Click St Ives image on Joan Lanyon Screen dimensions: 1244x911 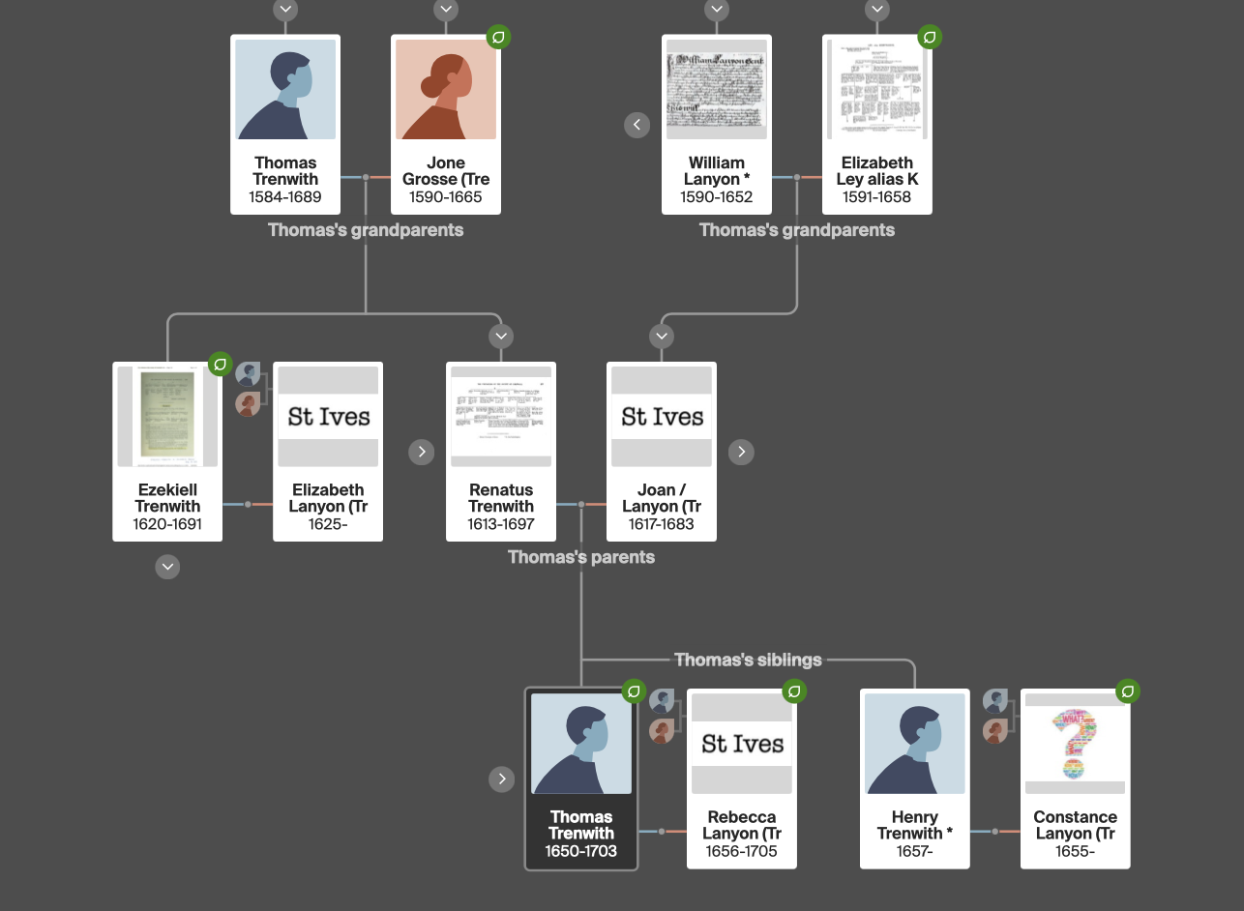coord(662,417)
